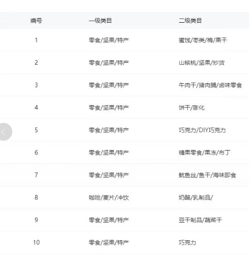Click the 鱿鱼丝/鱼干/海味即食 cell
This screenshot has width=249, height=267.
coord(207,175)
